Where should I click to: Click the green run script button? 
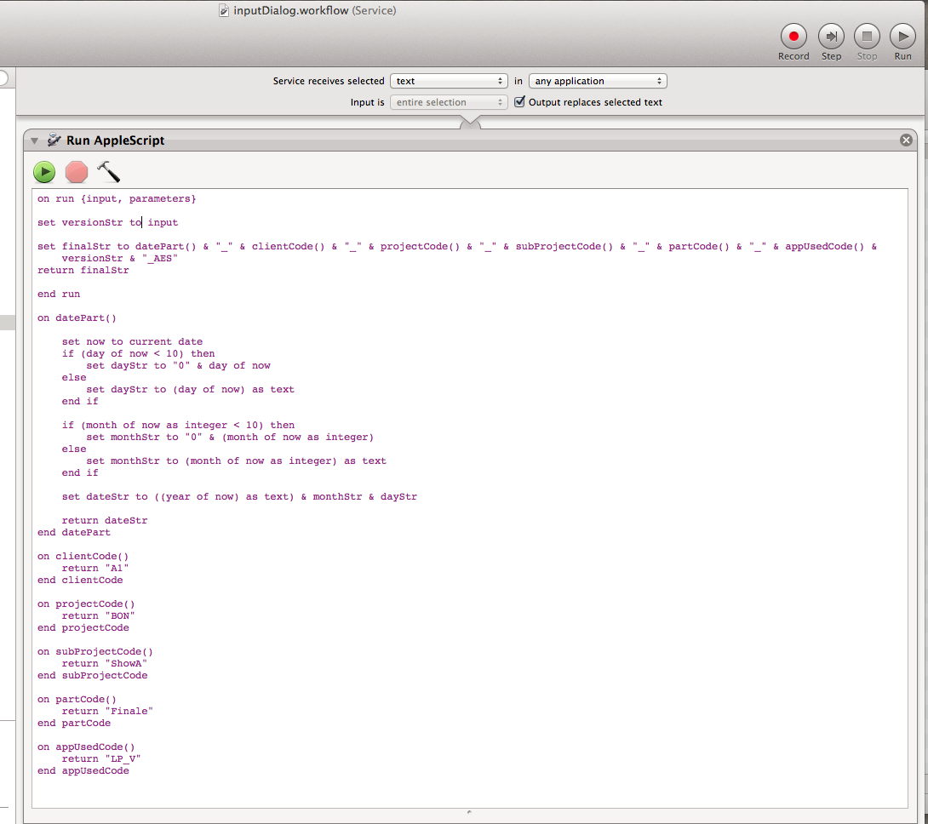click(44, 172)
